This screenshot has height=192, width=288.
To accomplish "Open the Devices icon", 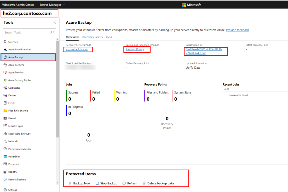I will [x=5, y=95].
